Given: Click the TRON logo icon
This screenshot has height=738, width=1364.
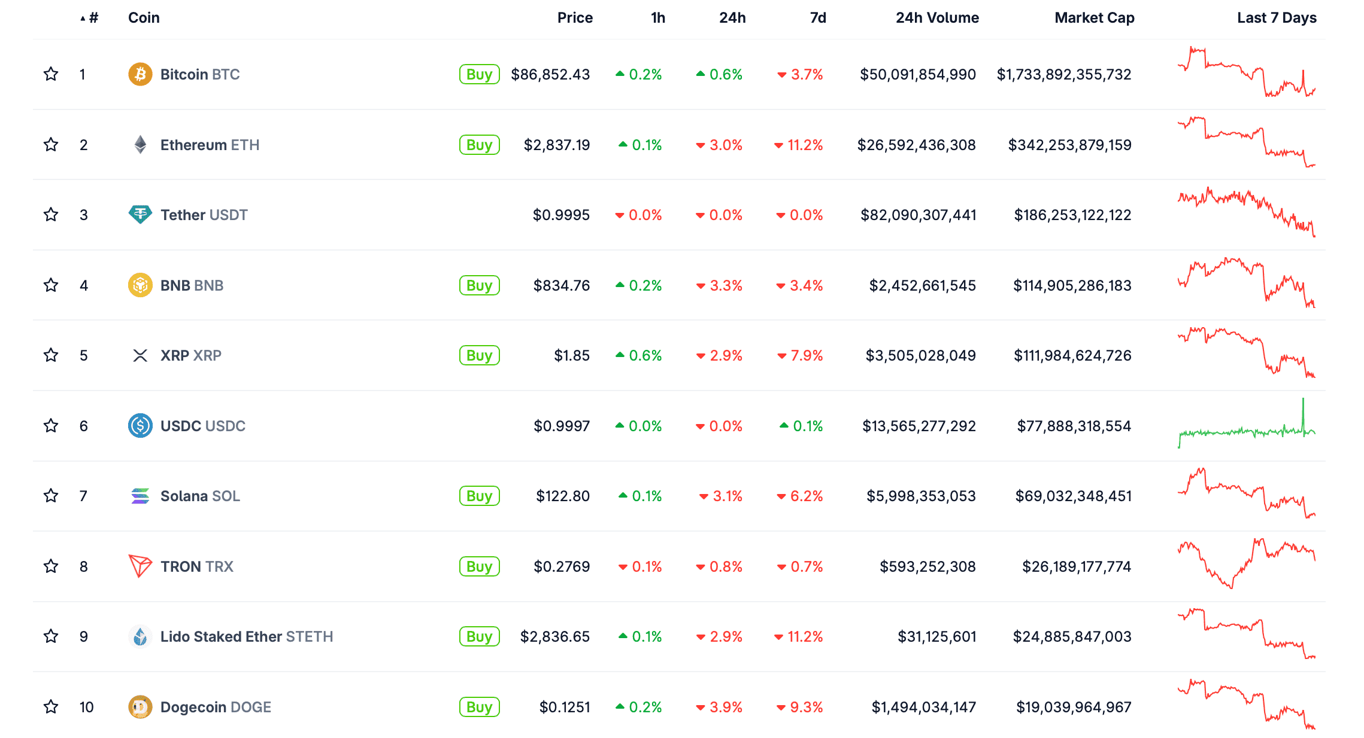Looking at the screenshot, I should coord(140,566).
